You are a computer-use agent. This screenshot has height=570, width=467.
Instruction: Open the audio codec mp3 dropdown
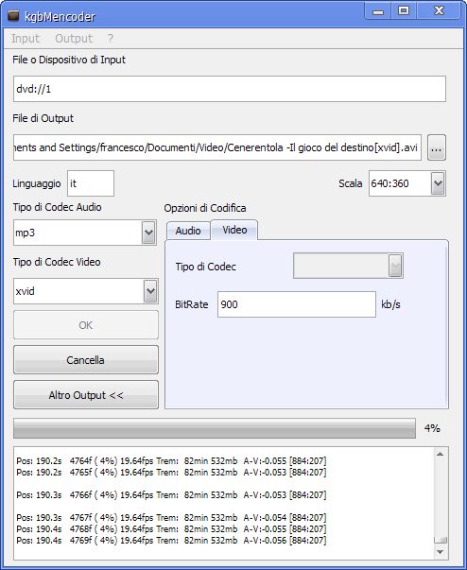click(148, 233)
